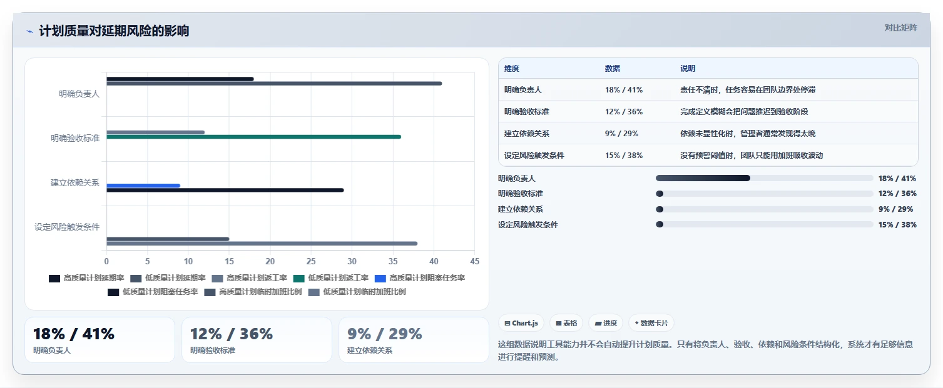The height and width of the screenshot is (388, 943).
Task: Select table row 明确负责人
Action: tap(708, 90)
